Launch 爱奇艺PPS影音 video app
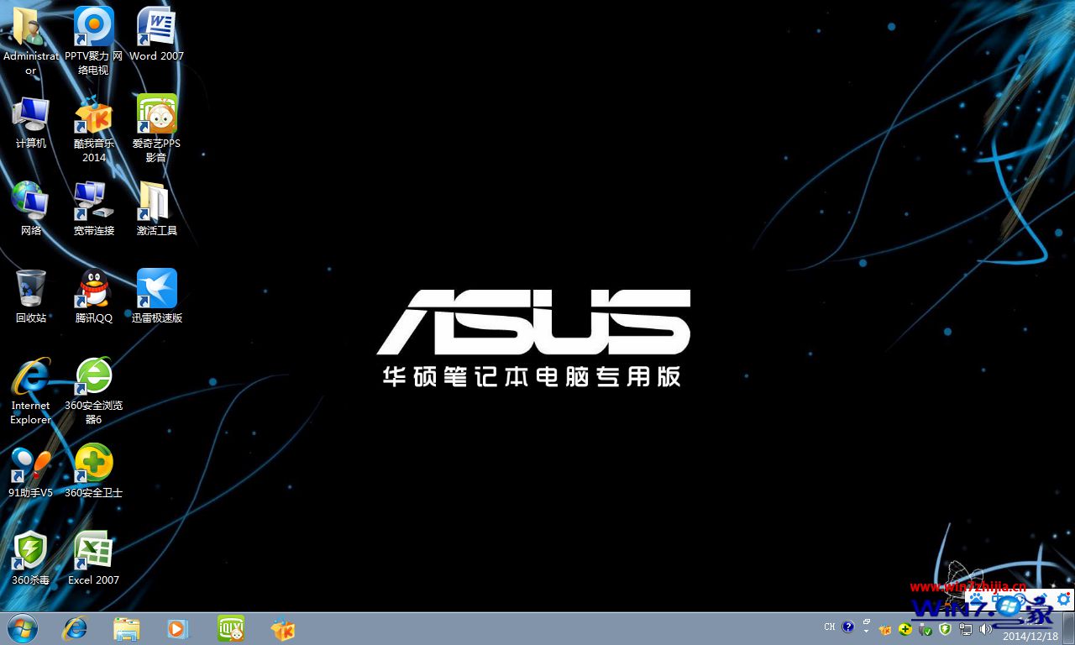This screenshot has width=1075, height=645. click(x=156, y=112)
